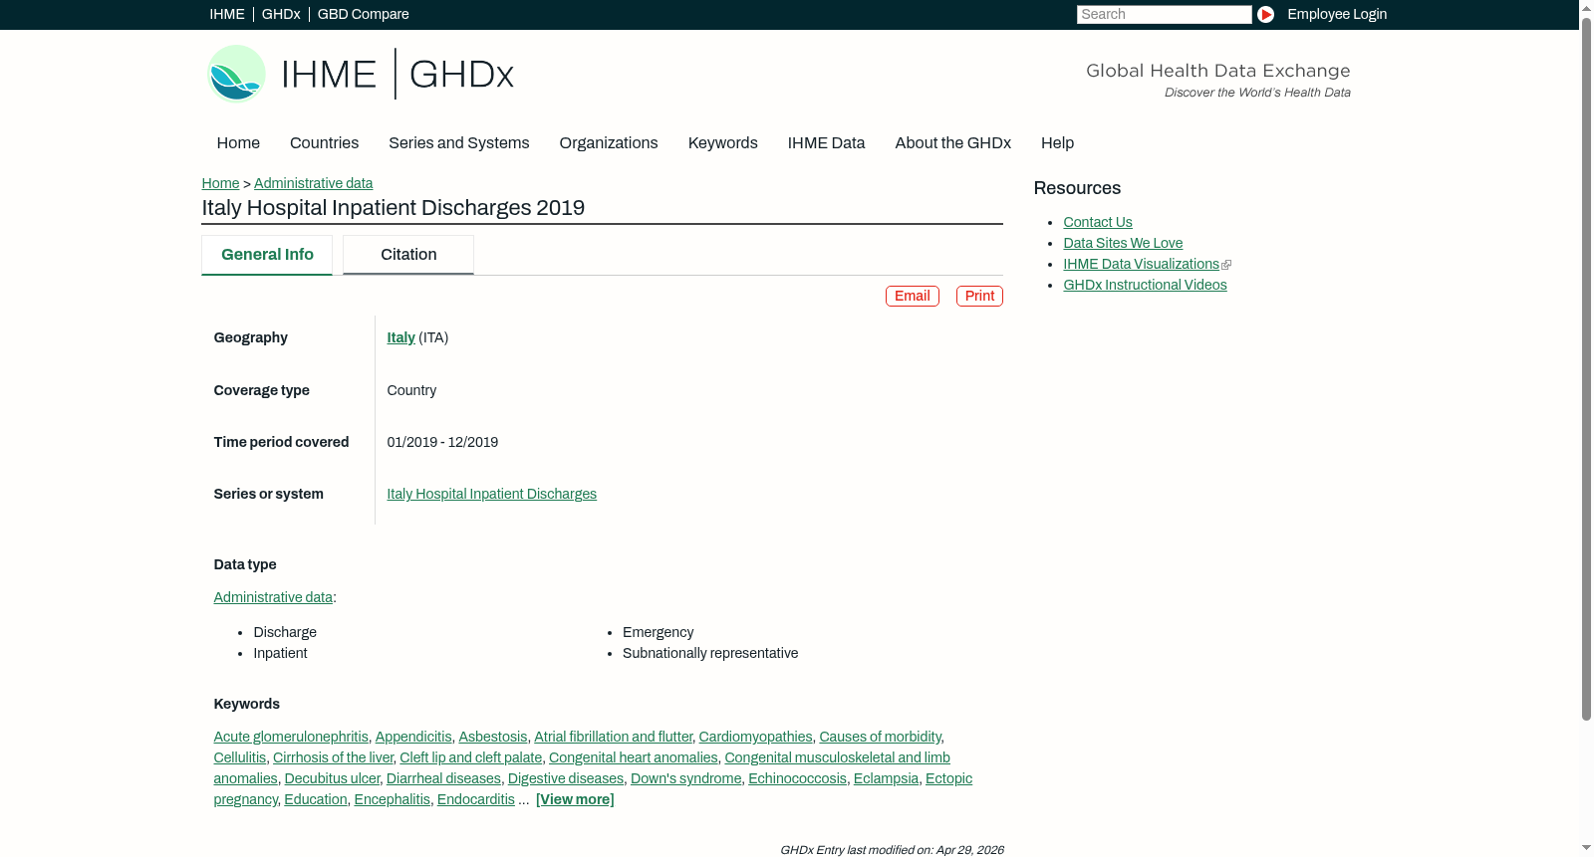Viewport: 1594px width, 857px height.
Task: Open Data Sites We Love link
Action: [1123, 243]
